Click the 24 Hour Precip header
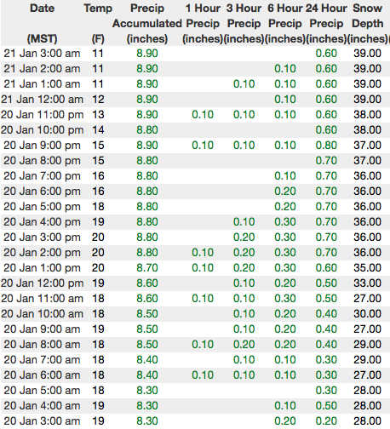The width and height of the screenshot is (390, 429). 326,23
